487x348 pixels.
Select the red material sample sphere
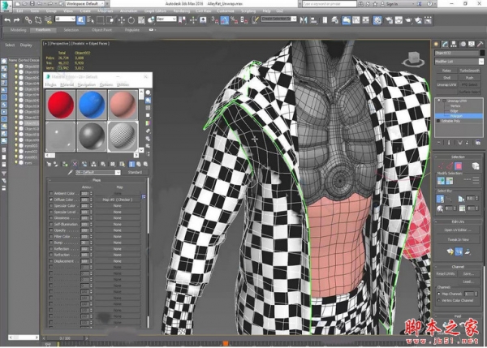[x=60, y=105]
